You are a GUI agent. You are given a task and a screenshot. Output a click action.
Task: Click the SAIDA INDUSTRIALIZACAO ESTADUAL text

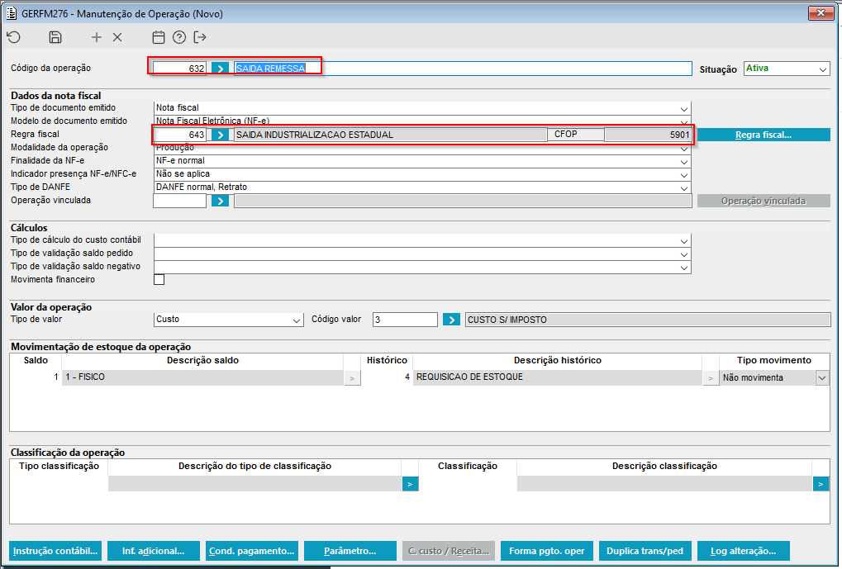coord(315,135)
